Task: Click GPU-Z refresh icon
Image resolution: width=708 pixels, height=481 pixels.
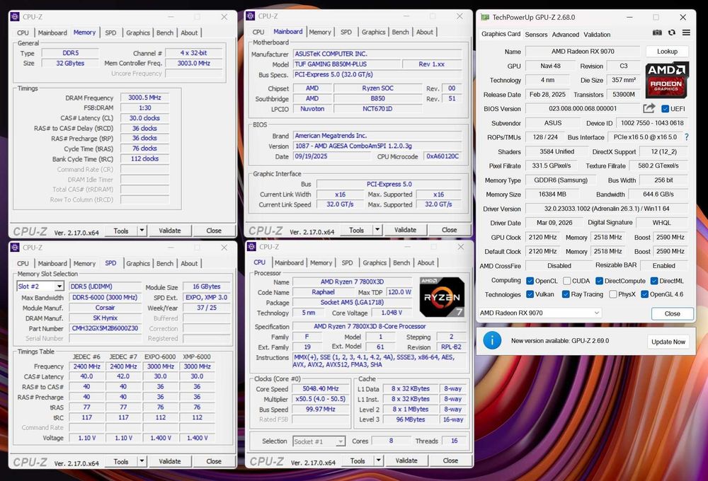Action: coord(672,33)
